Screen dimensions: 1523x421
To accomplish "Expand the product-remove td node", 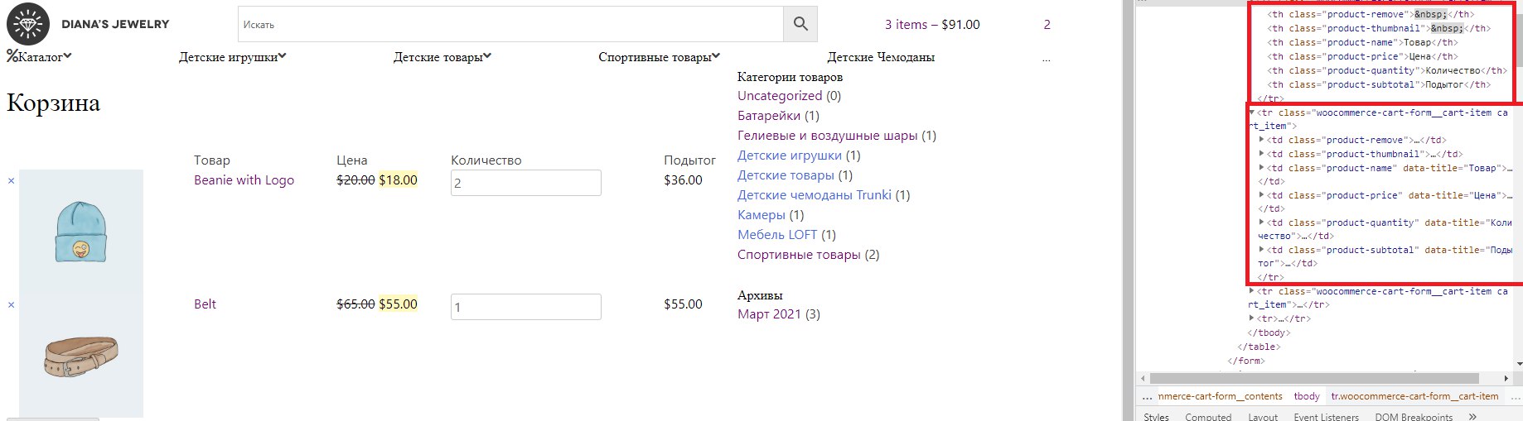I will (1261, 140).
